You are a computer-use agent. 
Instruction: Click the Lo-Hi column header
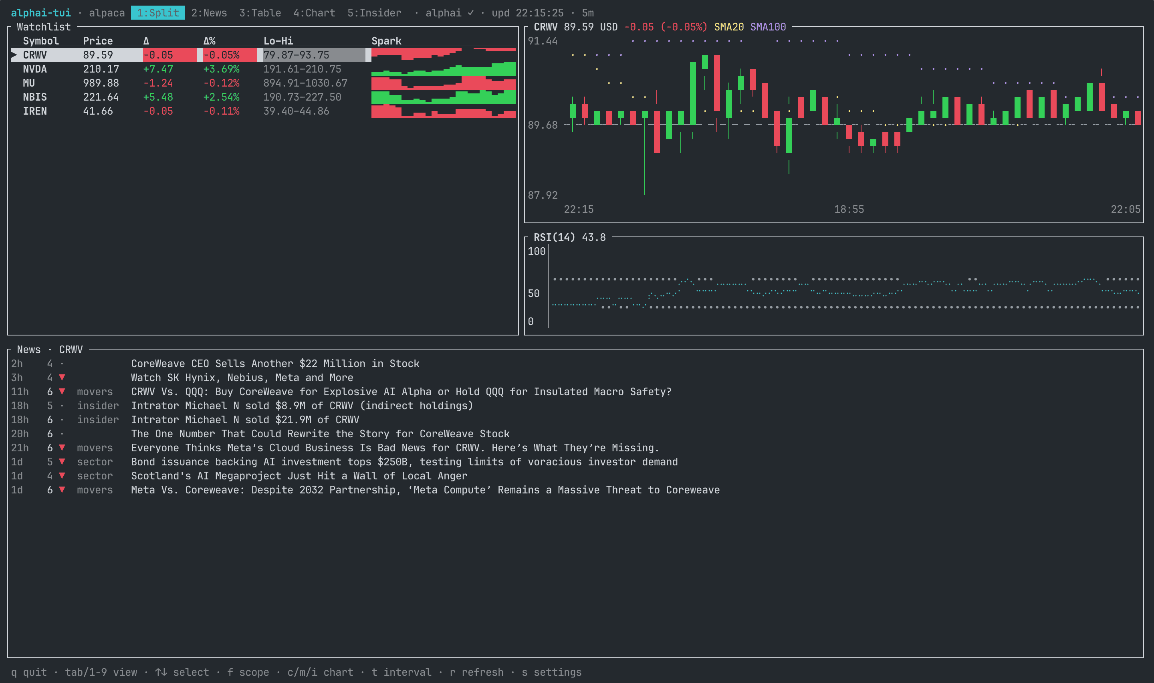pyautogui.click(x=278, y=41)
